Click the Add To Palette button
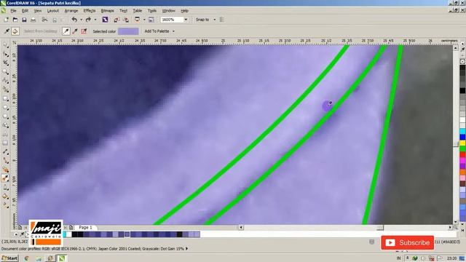The height and width of the screenshot is (262, 466). point(157,31)
